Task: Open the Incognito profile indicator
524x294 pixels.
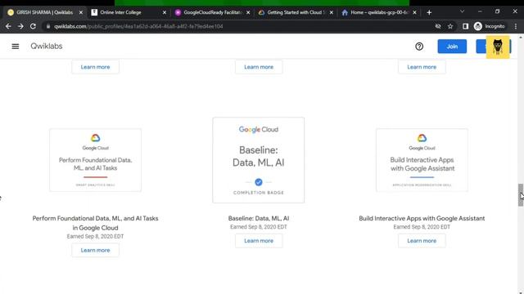Action: pyautogui.click(x=490, y=26)
